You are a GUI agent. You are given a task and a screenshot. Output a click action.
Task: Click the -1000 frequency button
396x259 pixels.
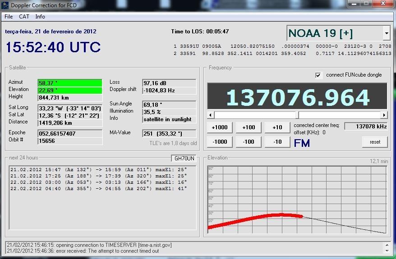click(x=220, y=142)
